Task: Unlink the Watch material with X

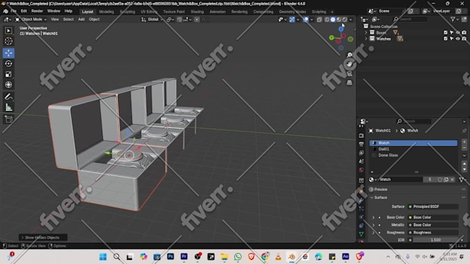Action: pos(452,179)
